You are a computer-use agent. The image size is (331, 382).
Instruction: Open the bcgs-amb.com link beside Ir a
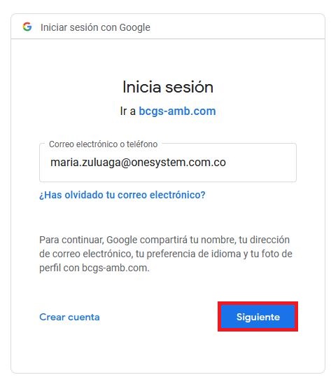(177, 111)
